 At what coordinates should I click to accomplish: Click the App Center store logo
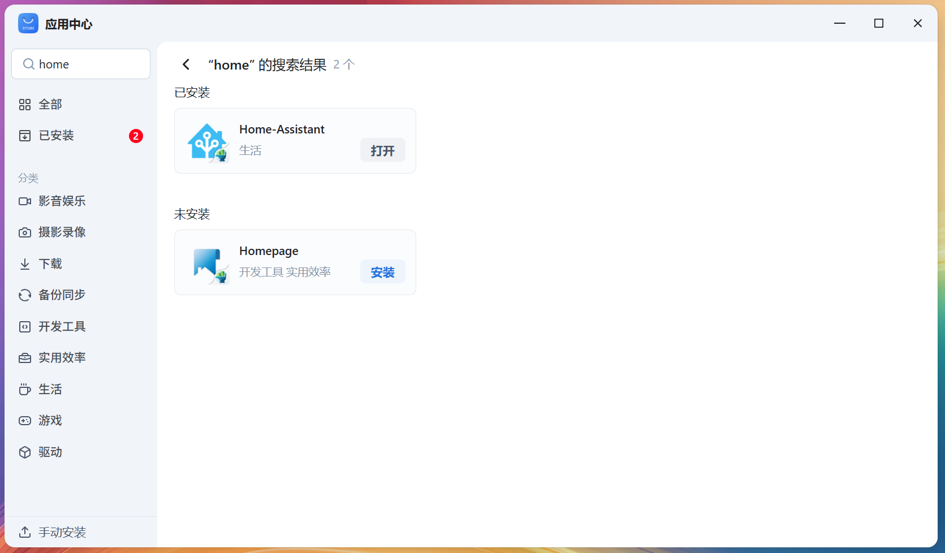coord(28,24)
